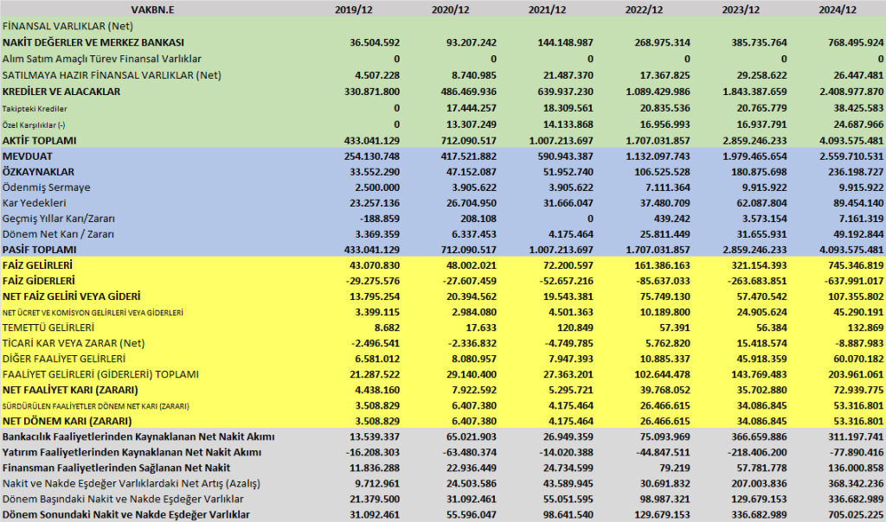This screenshot has height=522, width=886.
Task: Select Ödenmiş Sermaye row label
Action: 47,188
